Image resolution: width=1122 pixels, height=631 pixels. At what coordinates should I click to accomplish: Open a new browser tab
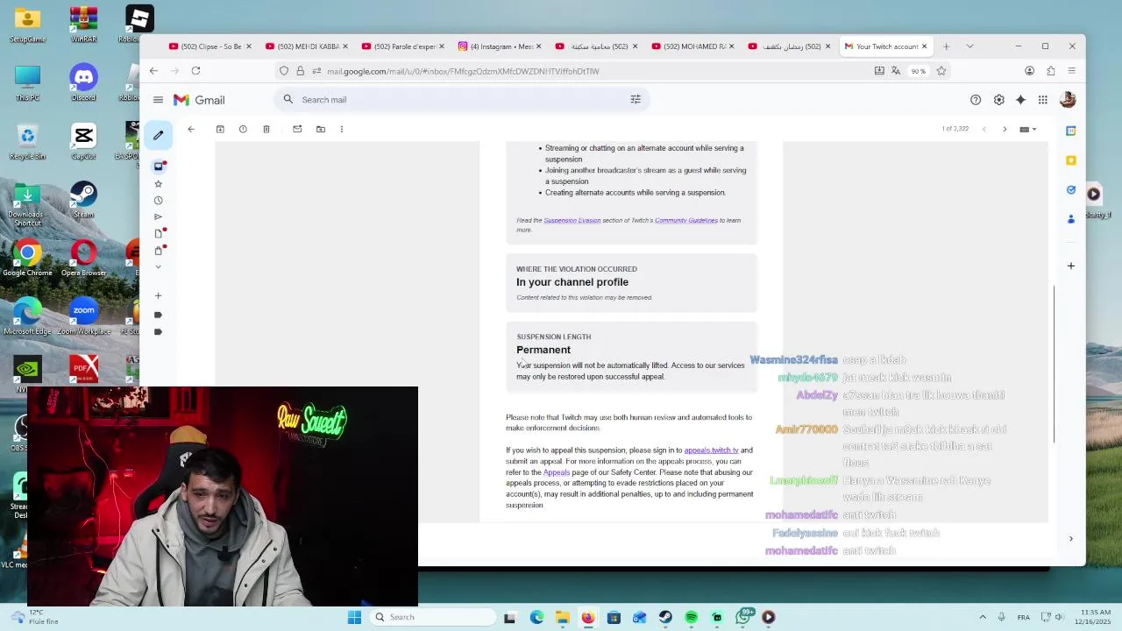click(946, 46)
